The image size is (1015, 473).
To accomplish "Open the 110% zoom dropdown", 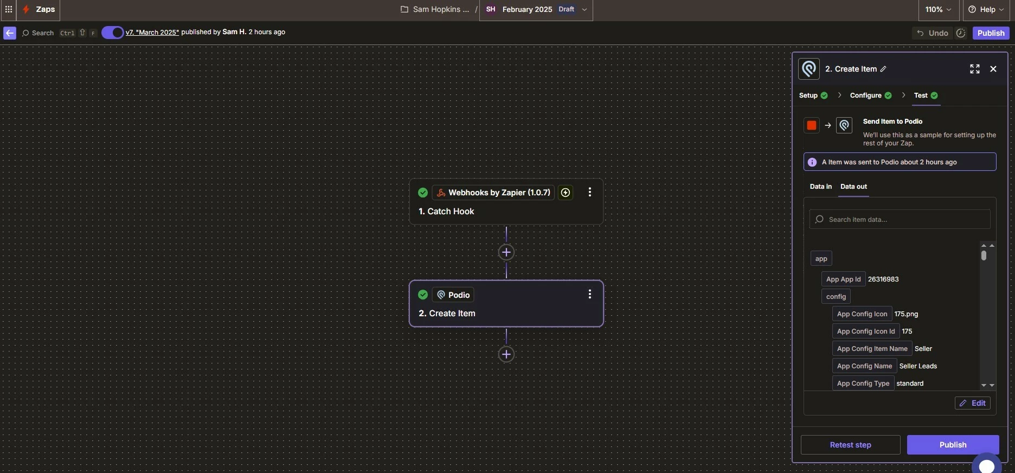I will tap(939, 10).
